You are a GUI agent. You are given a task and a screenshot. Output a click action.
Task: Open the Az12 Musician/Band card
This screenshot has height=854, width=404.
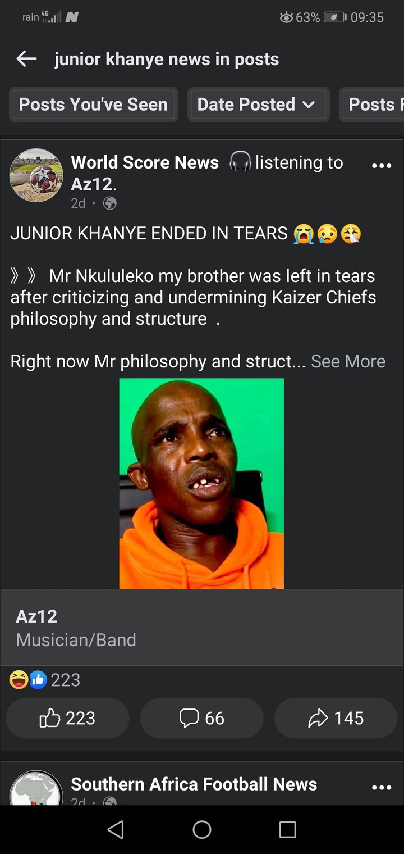click(x=201, y=628)
